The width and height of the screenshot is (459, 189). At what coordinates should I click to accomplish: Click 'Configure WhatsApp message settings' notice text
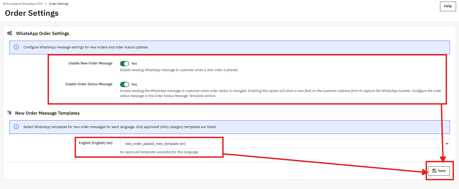click(x=86, y=47)
